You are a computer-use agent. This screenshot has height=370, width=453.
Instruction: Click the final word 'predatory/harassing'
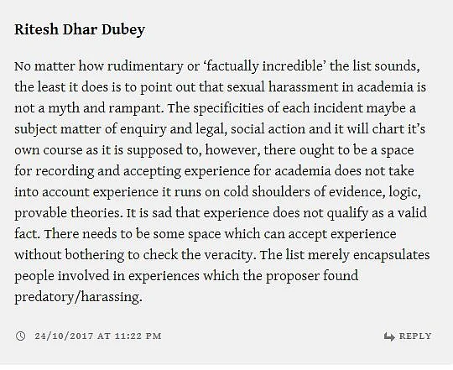pyautogui.click(x=77, y=297)
